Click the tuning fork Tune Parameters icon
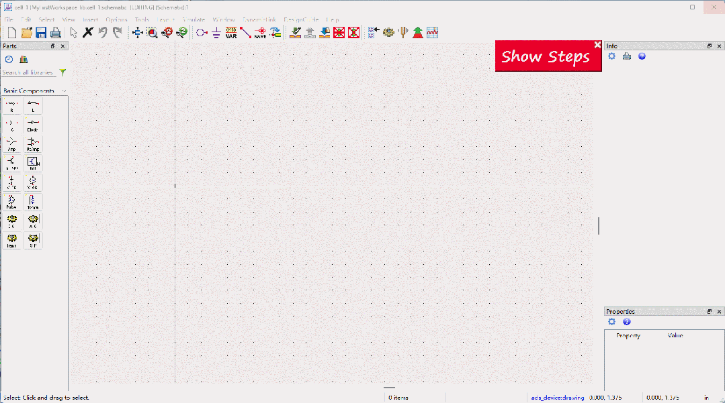725x403 pixels. coord(403,32)
